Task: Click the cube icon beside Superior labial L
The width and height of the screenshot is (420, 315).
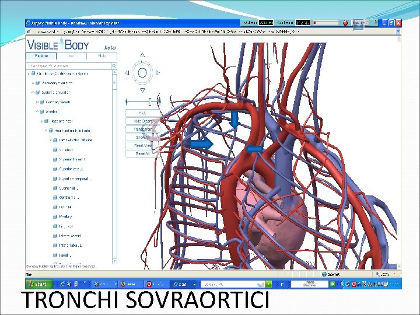Action: (x=55, y=169)
